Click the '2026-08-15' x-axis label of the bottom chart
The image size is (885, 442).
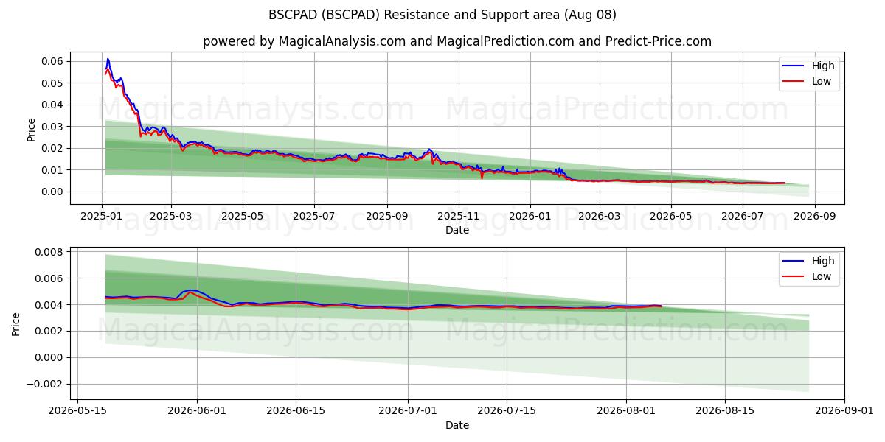tap(725, 412)
